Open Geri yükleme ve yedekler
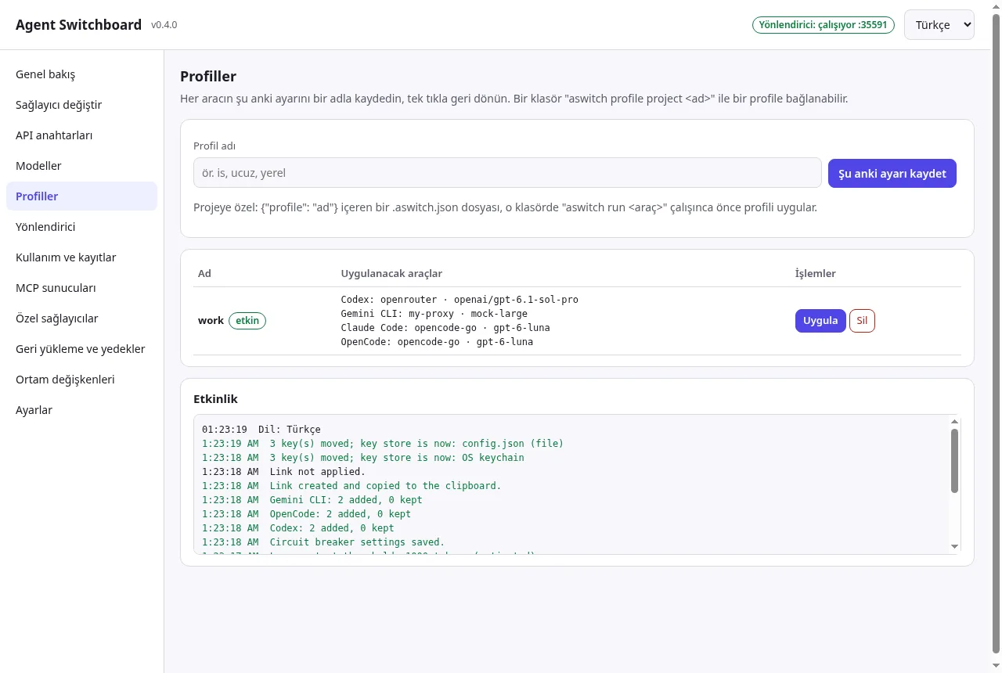Screen dimensions: 1002x673 point(81,349)
